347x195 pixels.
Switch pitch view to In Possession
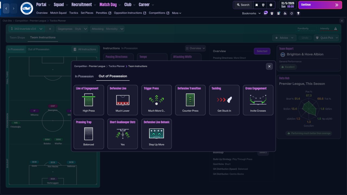[x=16, y=49]
